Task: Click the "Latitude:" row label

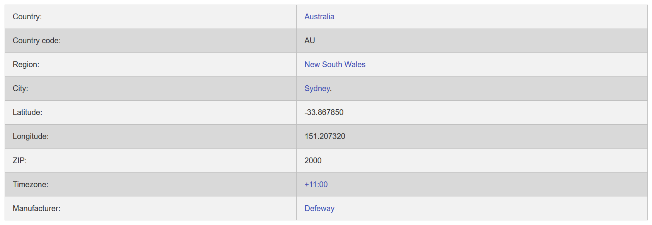Action: point(27,112)
